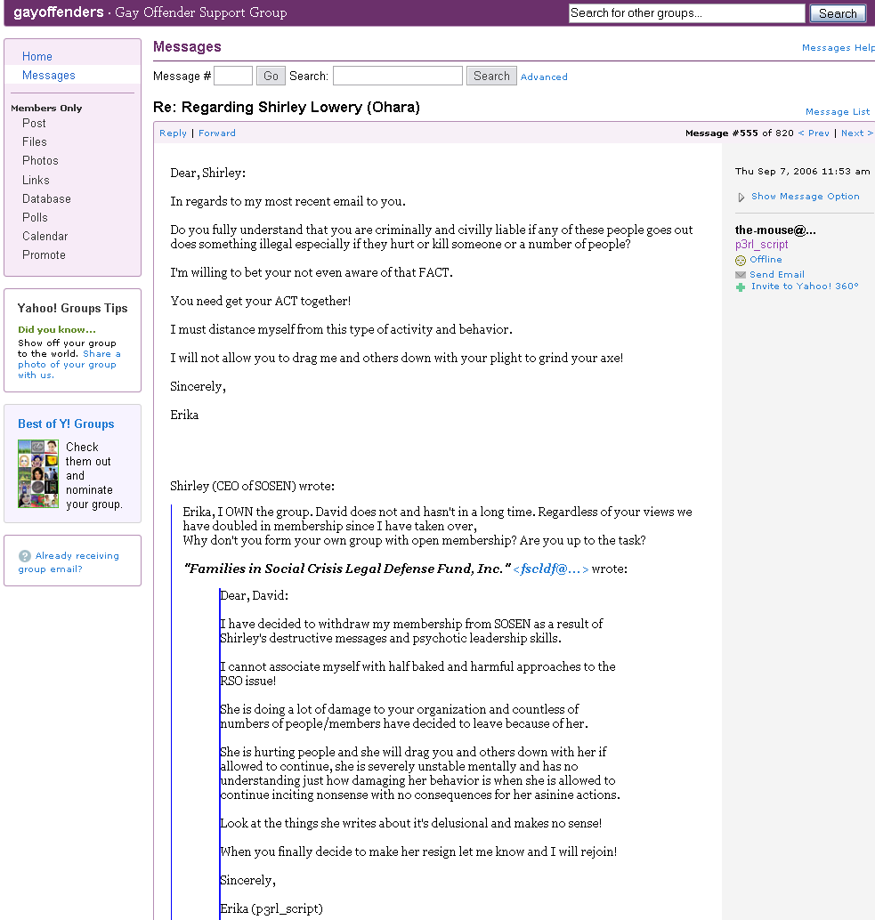Click the Offline status text
The width and height of the screenshot is (875, 920).
766,259
